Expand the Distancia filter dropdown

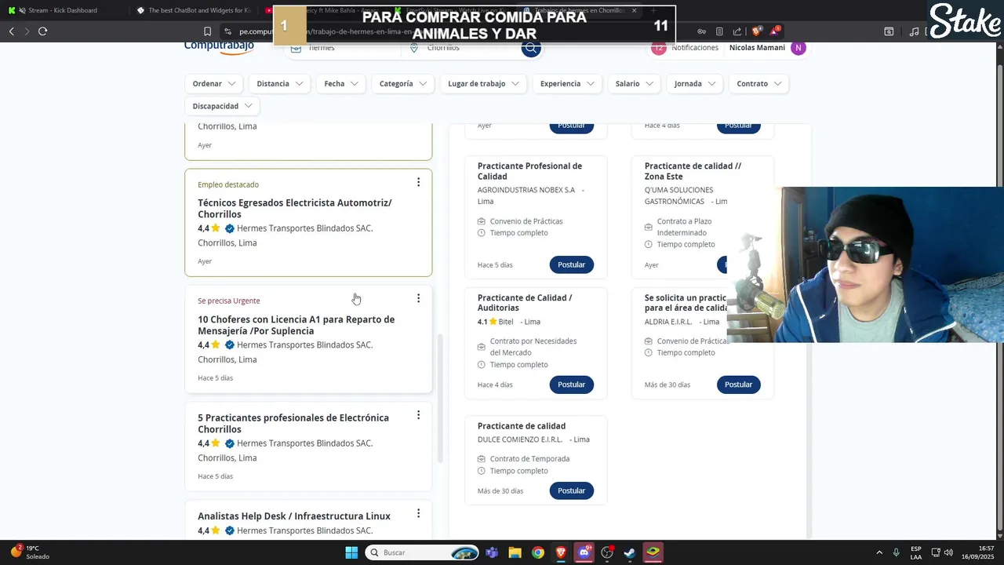click(280, 84)
